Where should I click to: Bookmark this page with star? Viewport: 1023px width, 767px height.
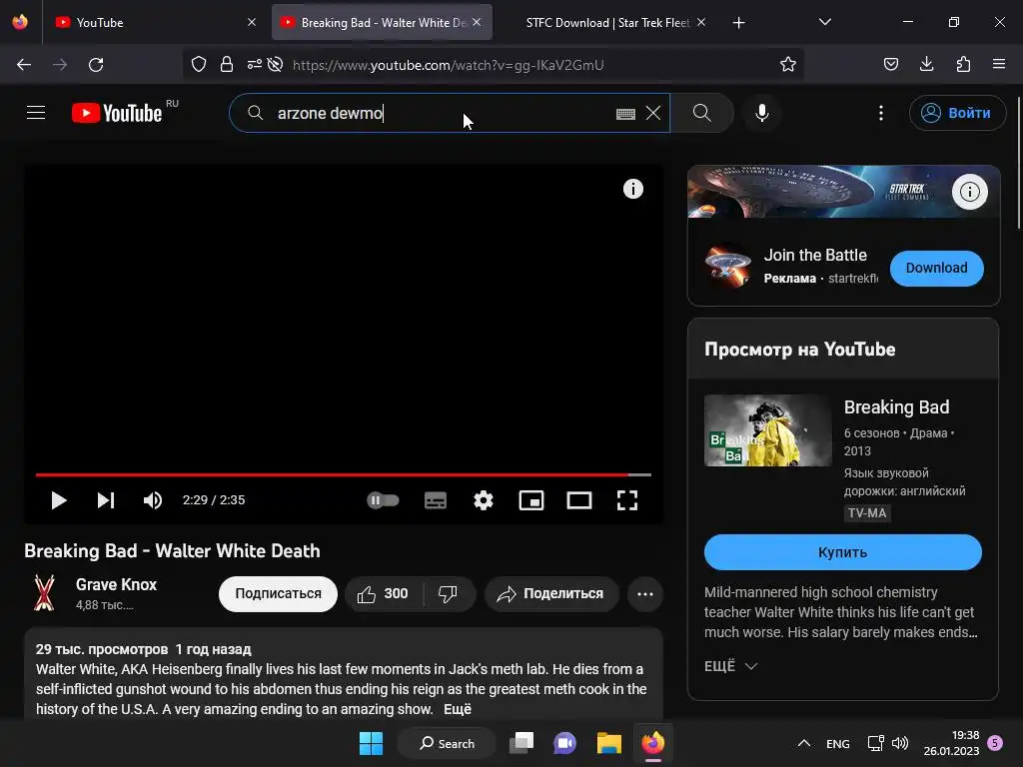[787, 64]
